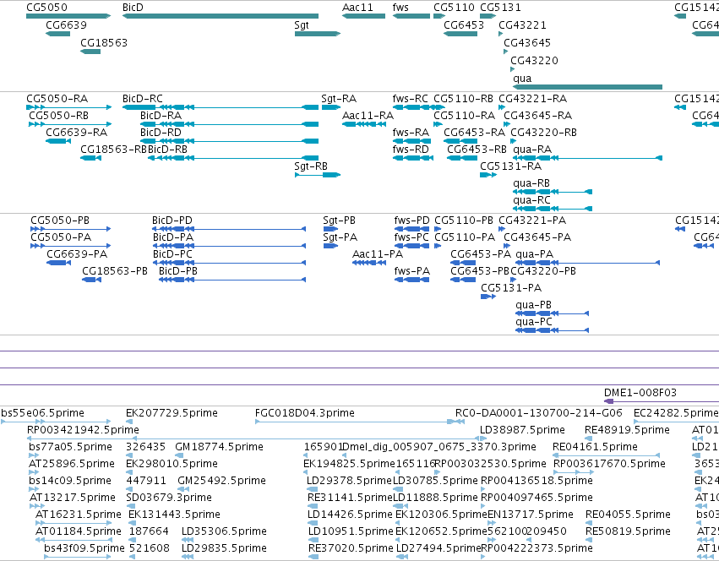Select transcript Sgt-RA
Screen dimensions: 719x561
point(331,107)
